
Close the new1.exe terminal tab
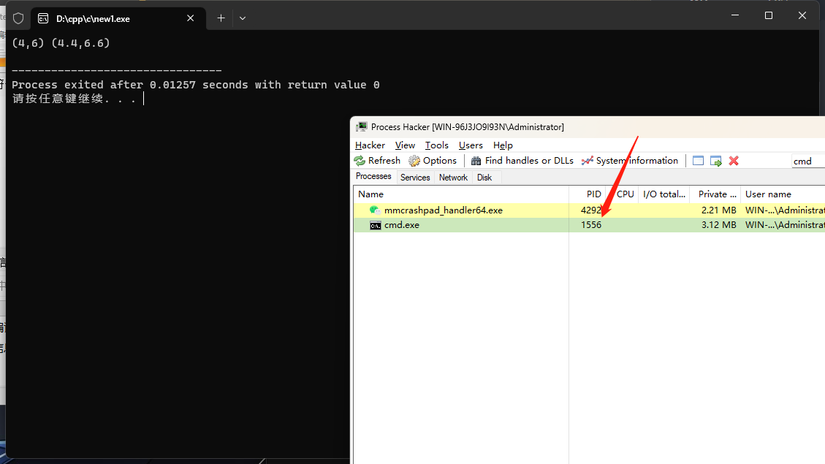tap(191, 18)
